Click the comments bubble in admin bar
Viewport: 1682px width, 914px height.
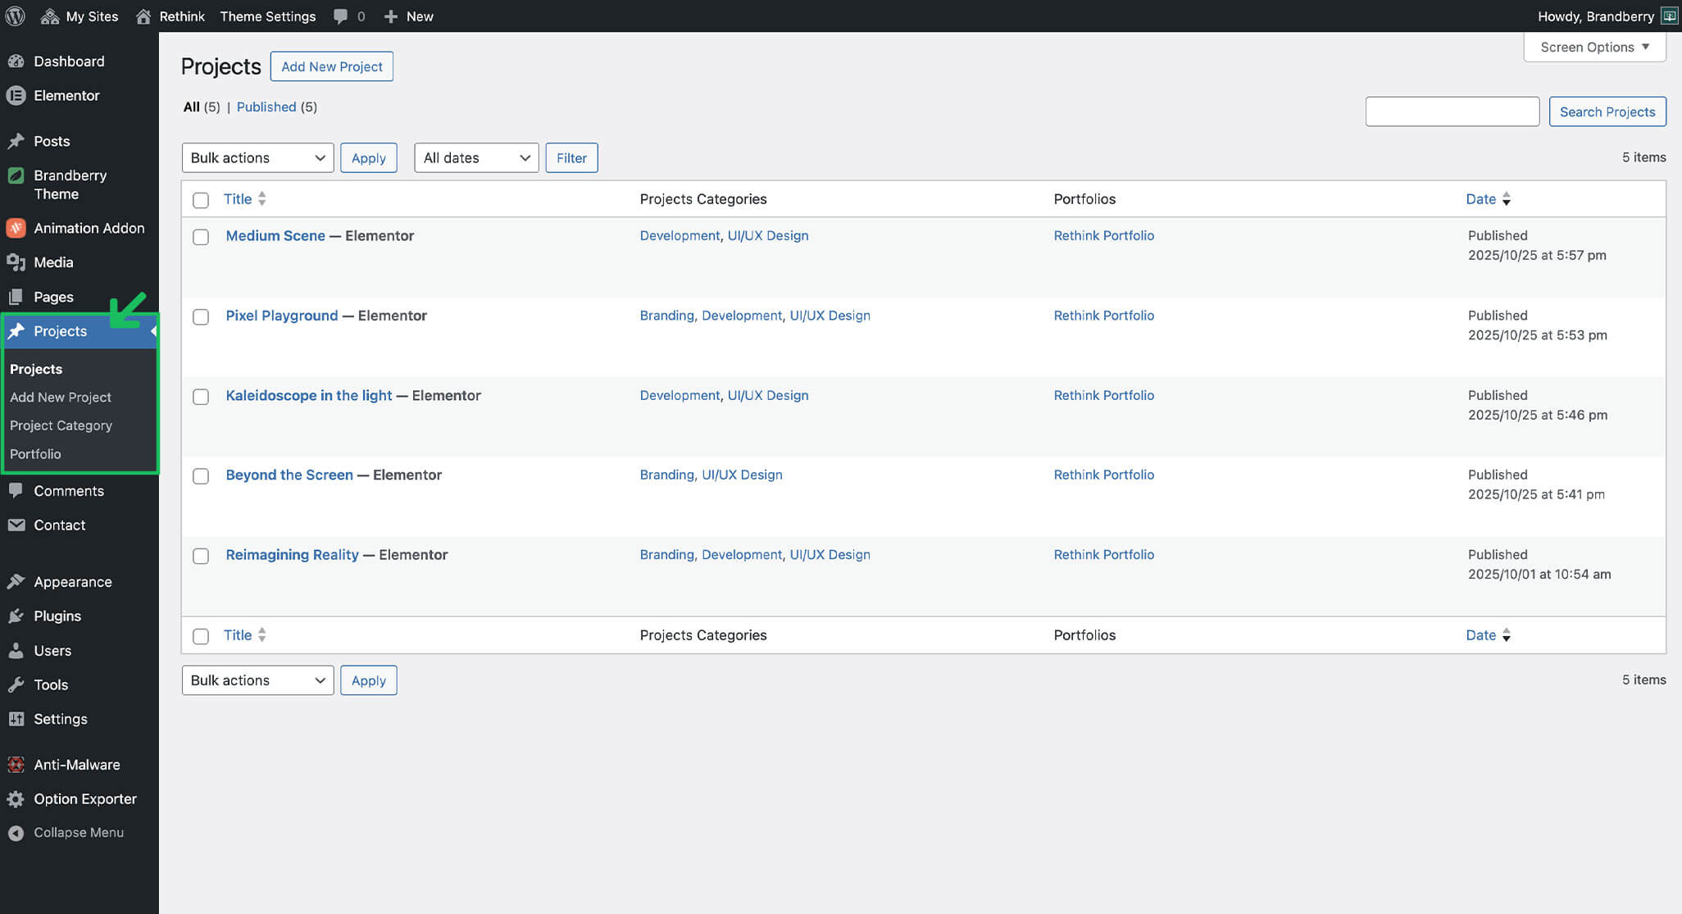pyautogui.click(x=341, y=16)
